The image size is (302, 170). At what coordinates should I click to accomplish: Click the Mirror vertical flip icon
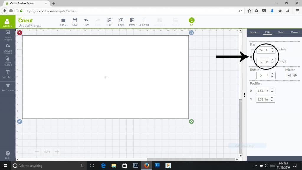[295, 76]
